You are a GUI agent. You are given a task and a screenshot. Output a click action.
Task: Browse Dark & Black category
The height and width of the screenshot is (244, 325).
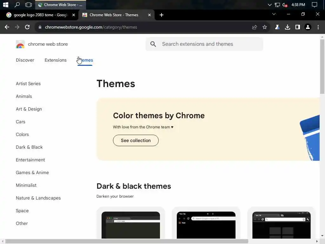29,147
